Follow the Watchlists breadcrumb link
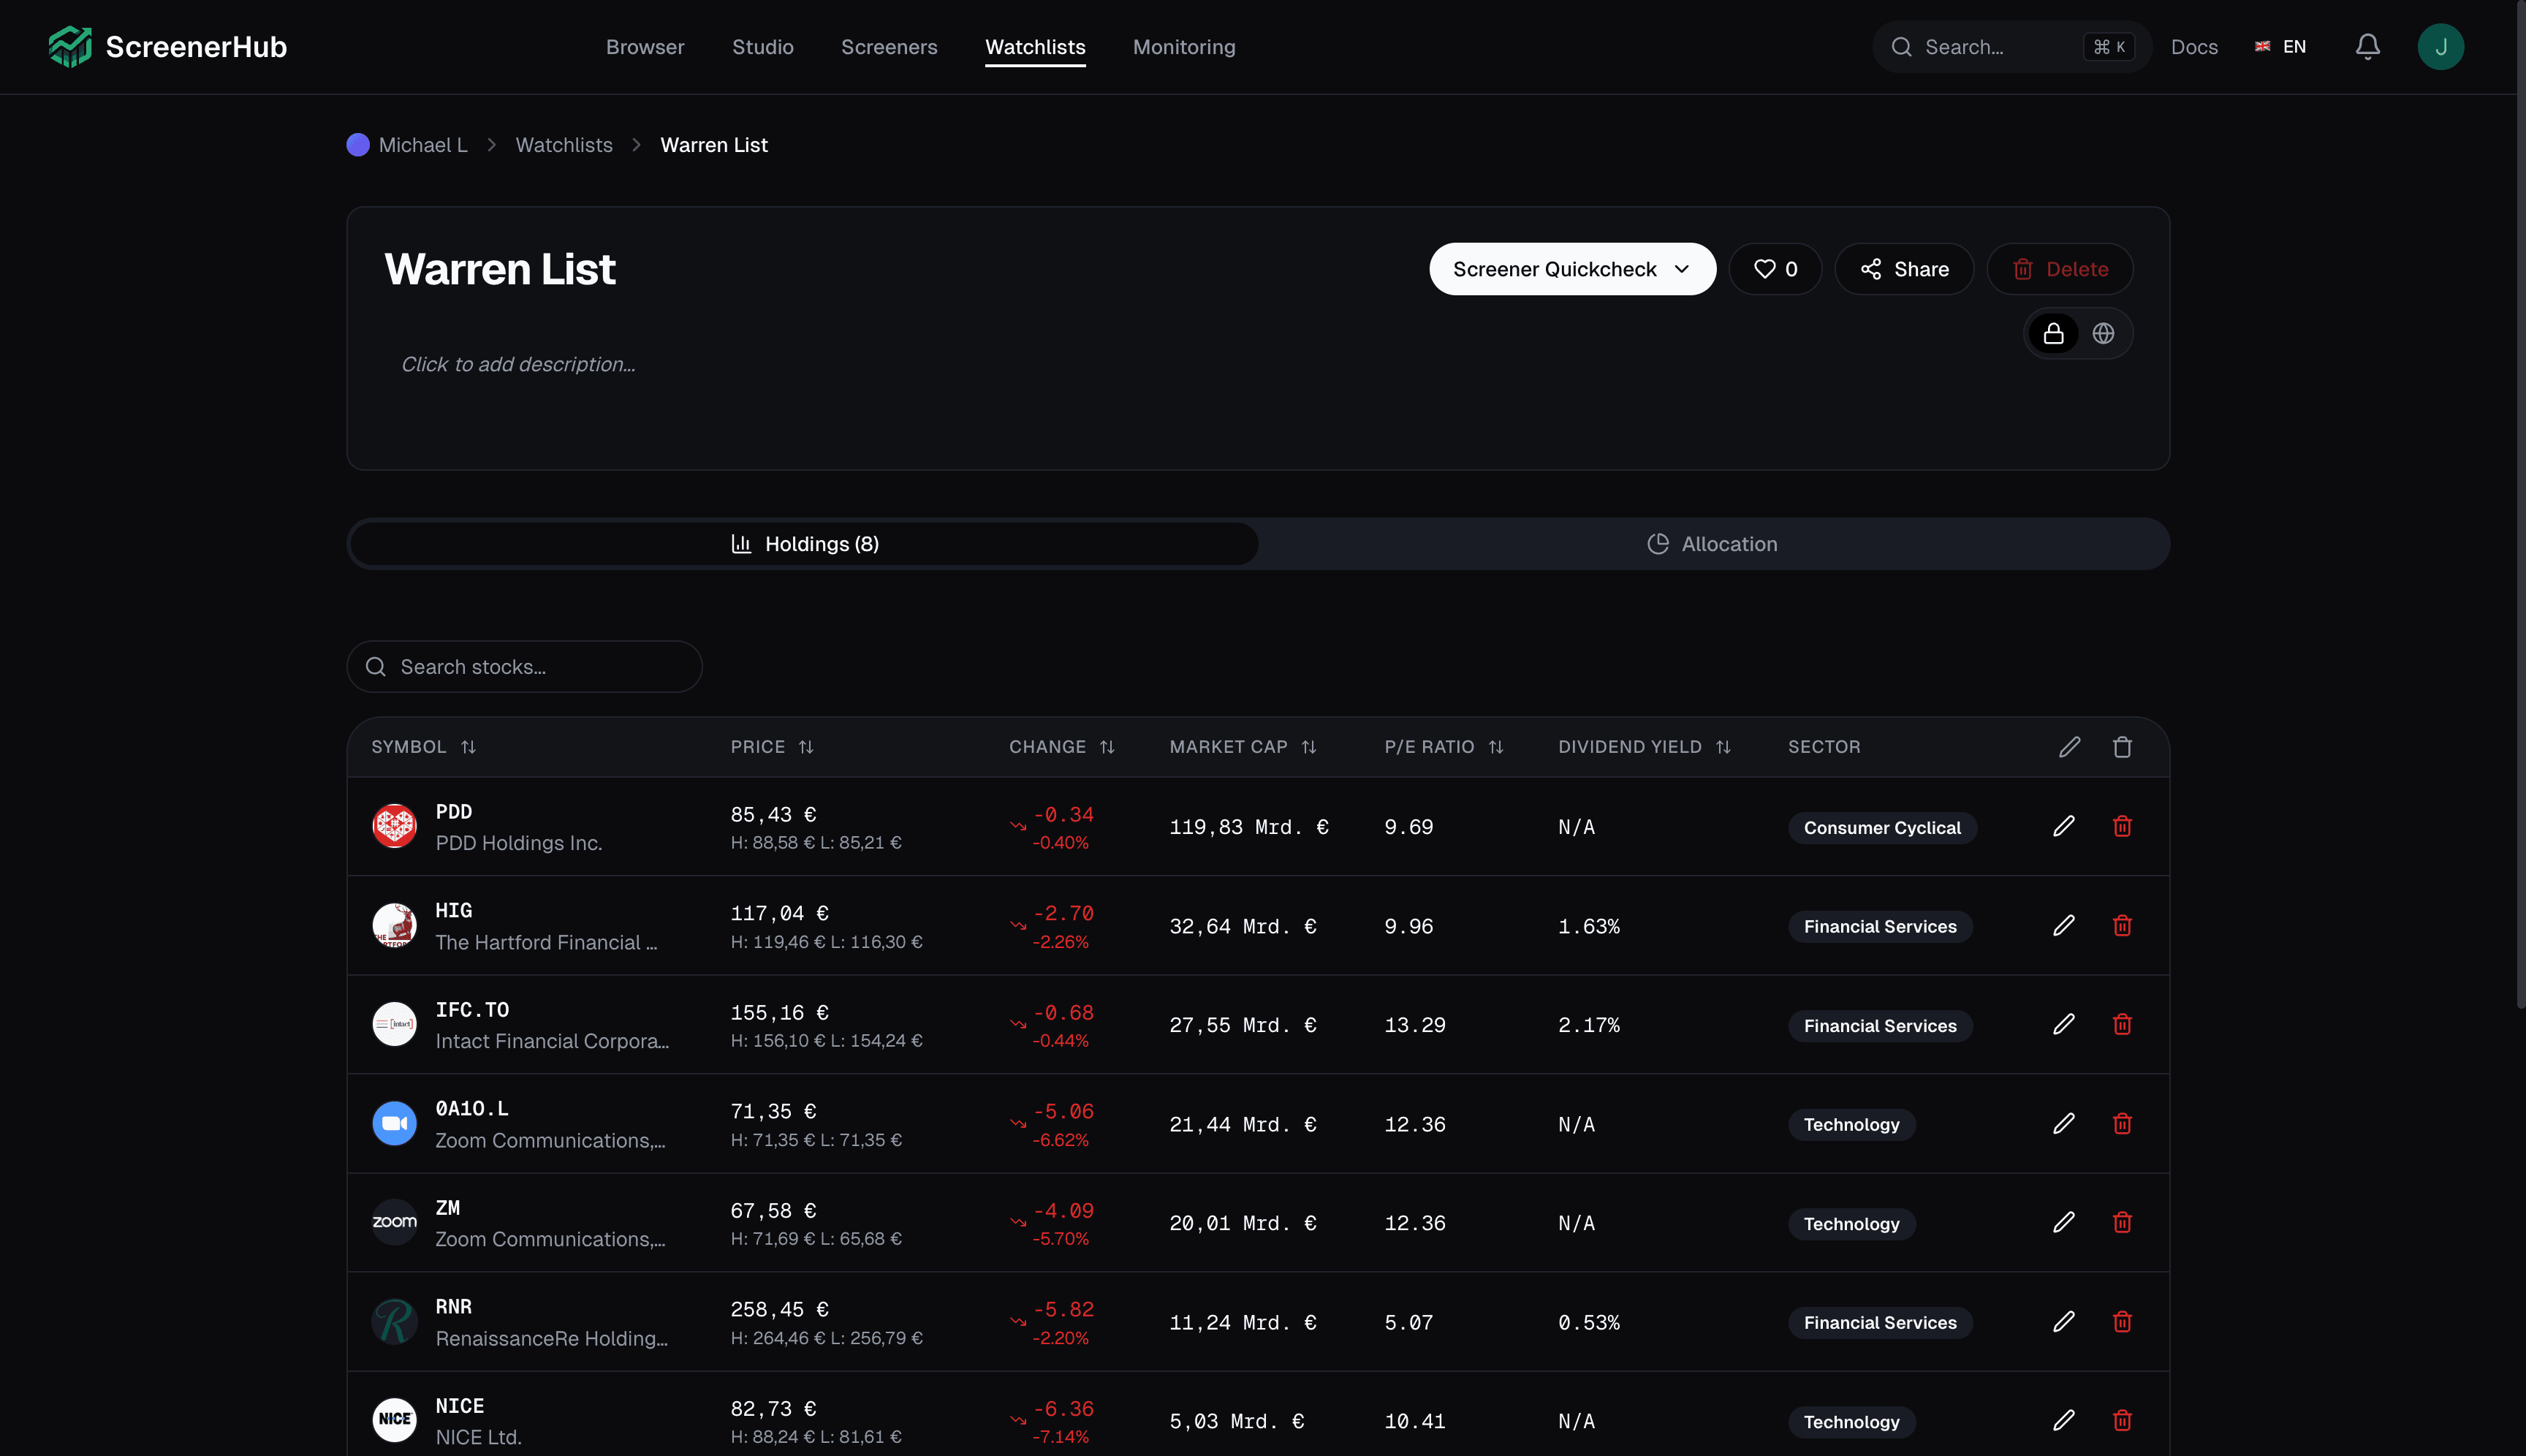 [564, 145]
